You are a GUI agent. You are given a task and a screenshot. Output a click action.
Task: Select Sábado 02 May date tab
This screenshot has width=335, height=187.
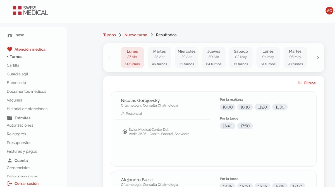click(241, 58)
